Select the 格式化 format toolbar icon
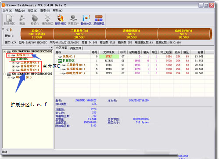 pos(35,20)
